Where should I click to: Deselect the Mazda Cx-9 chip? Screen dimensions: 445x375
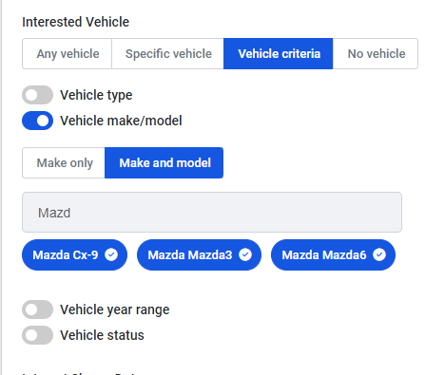tap(74, 255)
